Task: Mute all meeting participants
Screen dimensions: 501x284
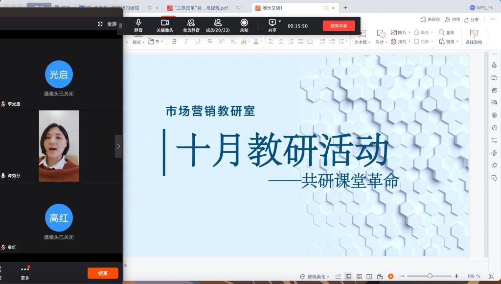Action: (191, 25)
